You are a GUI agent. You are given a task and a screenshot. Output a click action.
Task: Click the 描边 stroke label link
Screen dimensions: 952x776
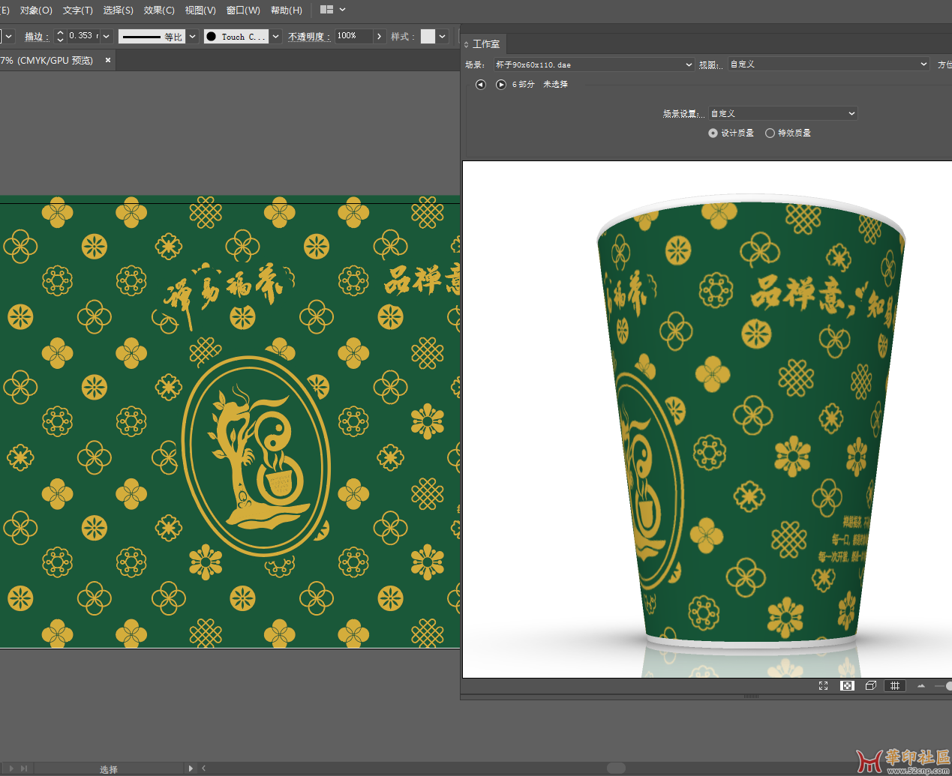pyautogui.click(x=35, y=37)
